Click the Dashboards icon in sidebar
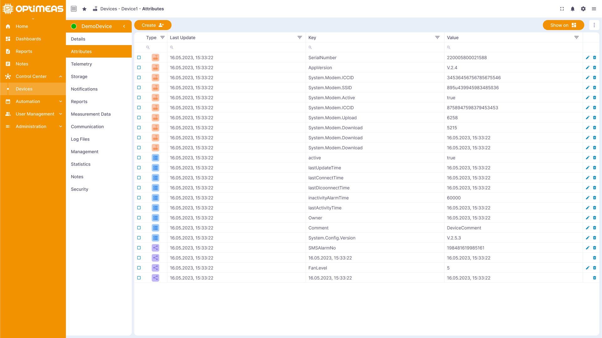Viewport: 602px width, 338px height. 8,39
